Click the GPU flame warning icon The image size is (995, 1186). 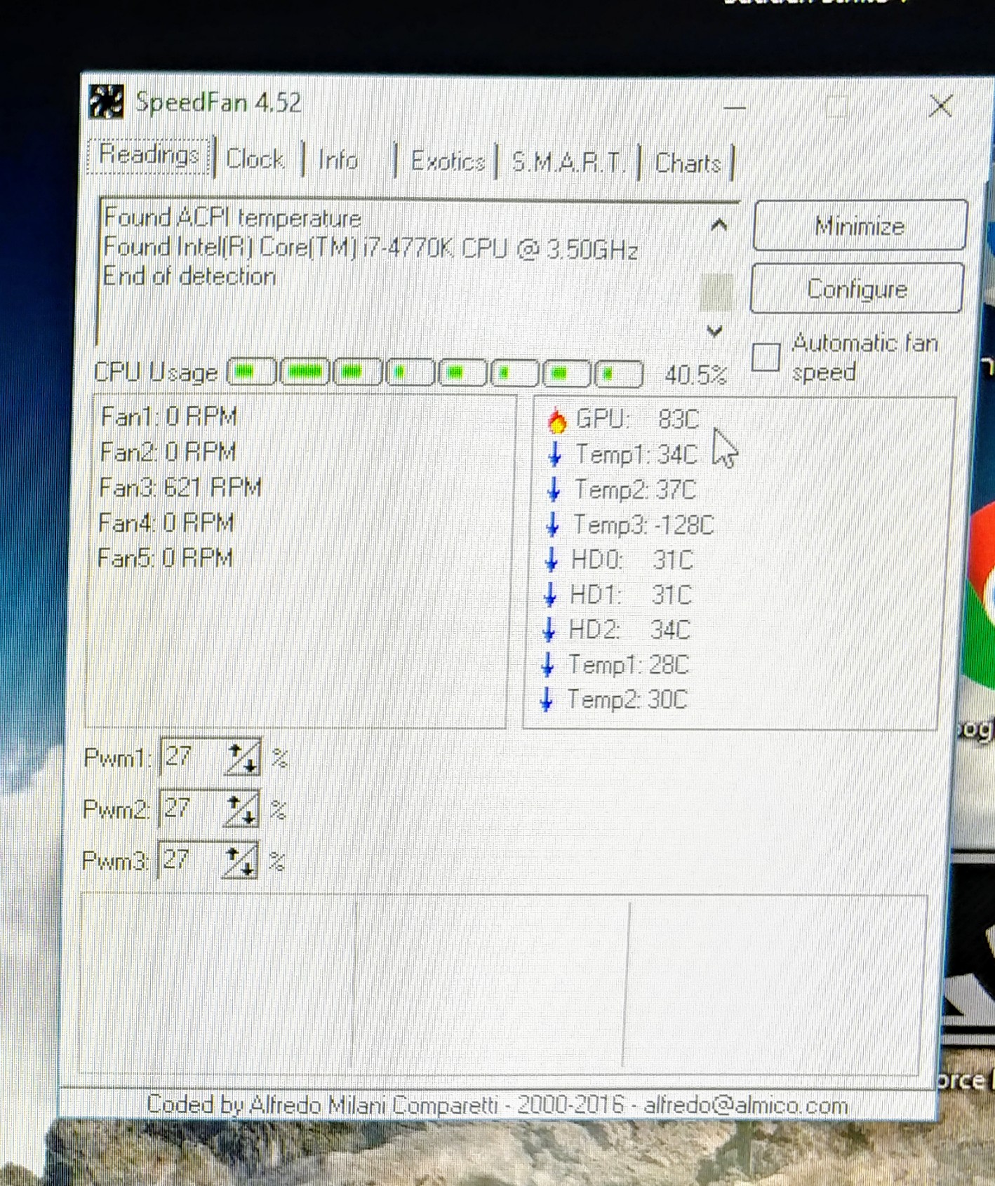(557, 420)
